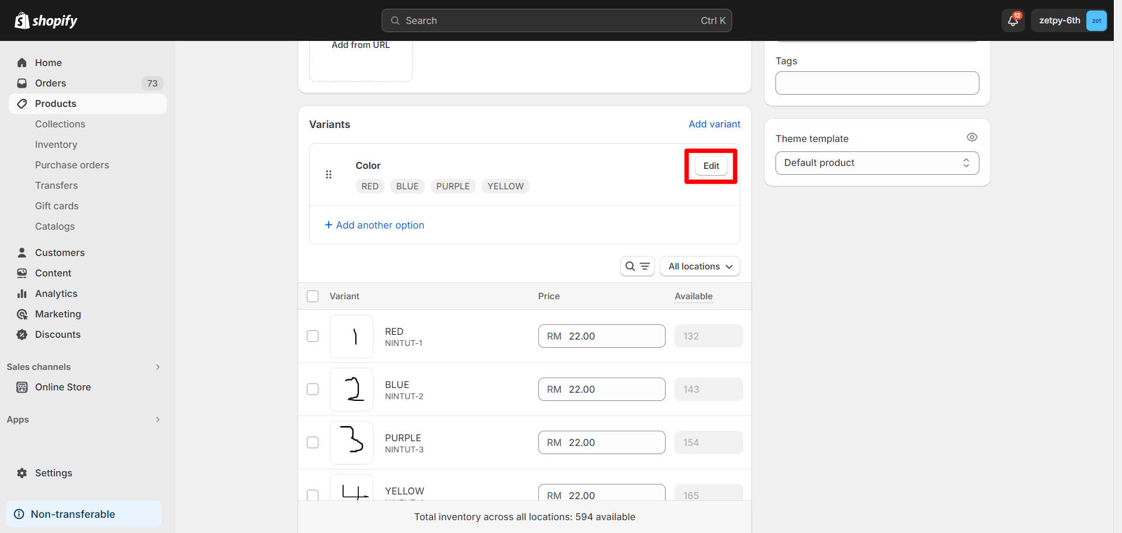Viewport: 1122px width, 533px height.
Task: Open Inventory under Products
Action: point(56,144)
